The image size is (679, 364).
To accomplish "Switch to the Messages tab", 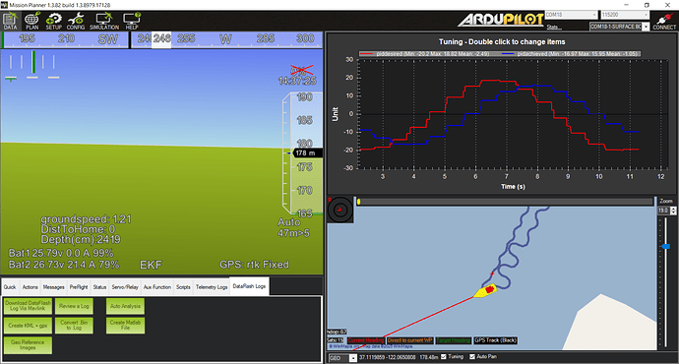I will click(54, 287).
